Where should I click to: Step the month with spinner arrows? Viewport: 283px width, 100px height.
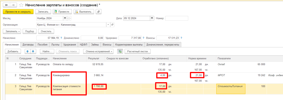[69, 18]
